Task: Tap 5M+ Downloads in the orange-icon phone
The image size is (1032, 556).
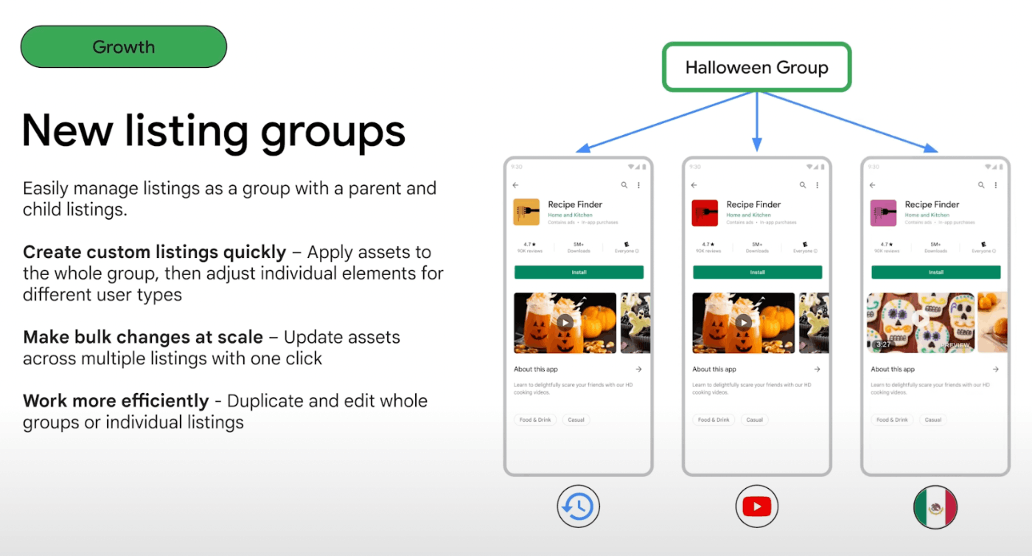Action: click(579, 247)
